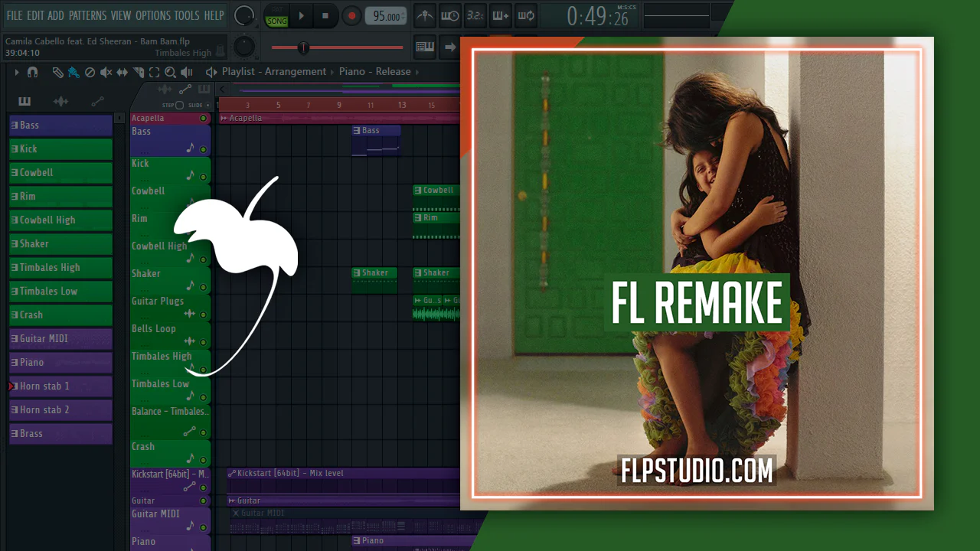Image resolution: width=980 pixels, height=551 pixels.
Task: Open the PATTERNS menu
Action: [x=87, y=15]
